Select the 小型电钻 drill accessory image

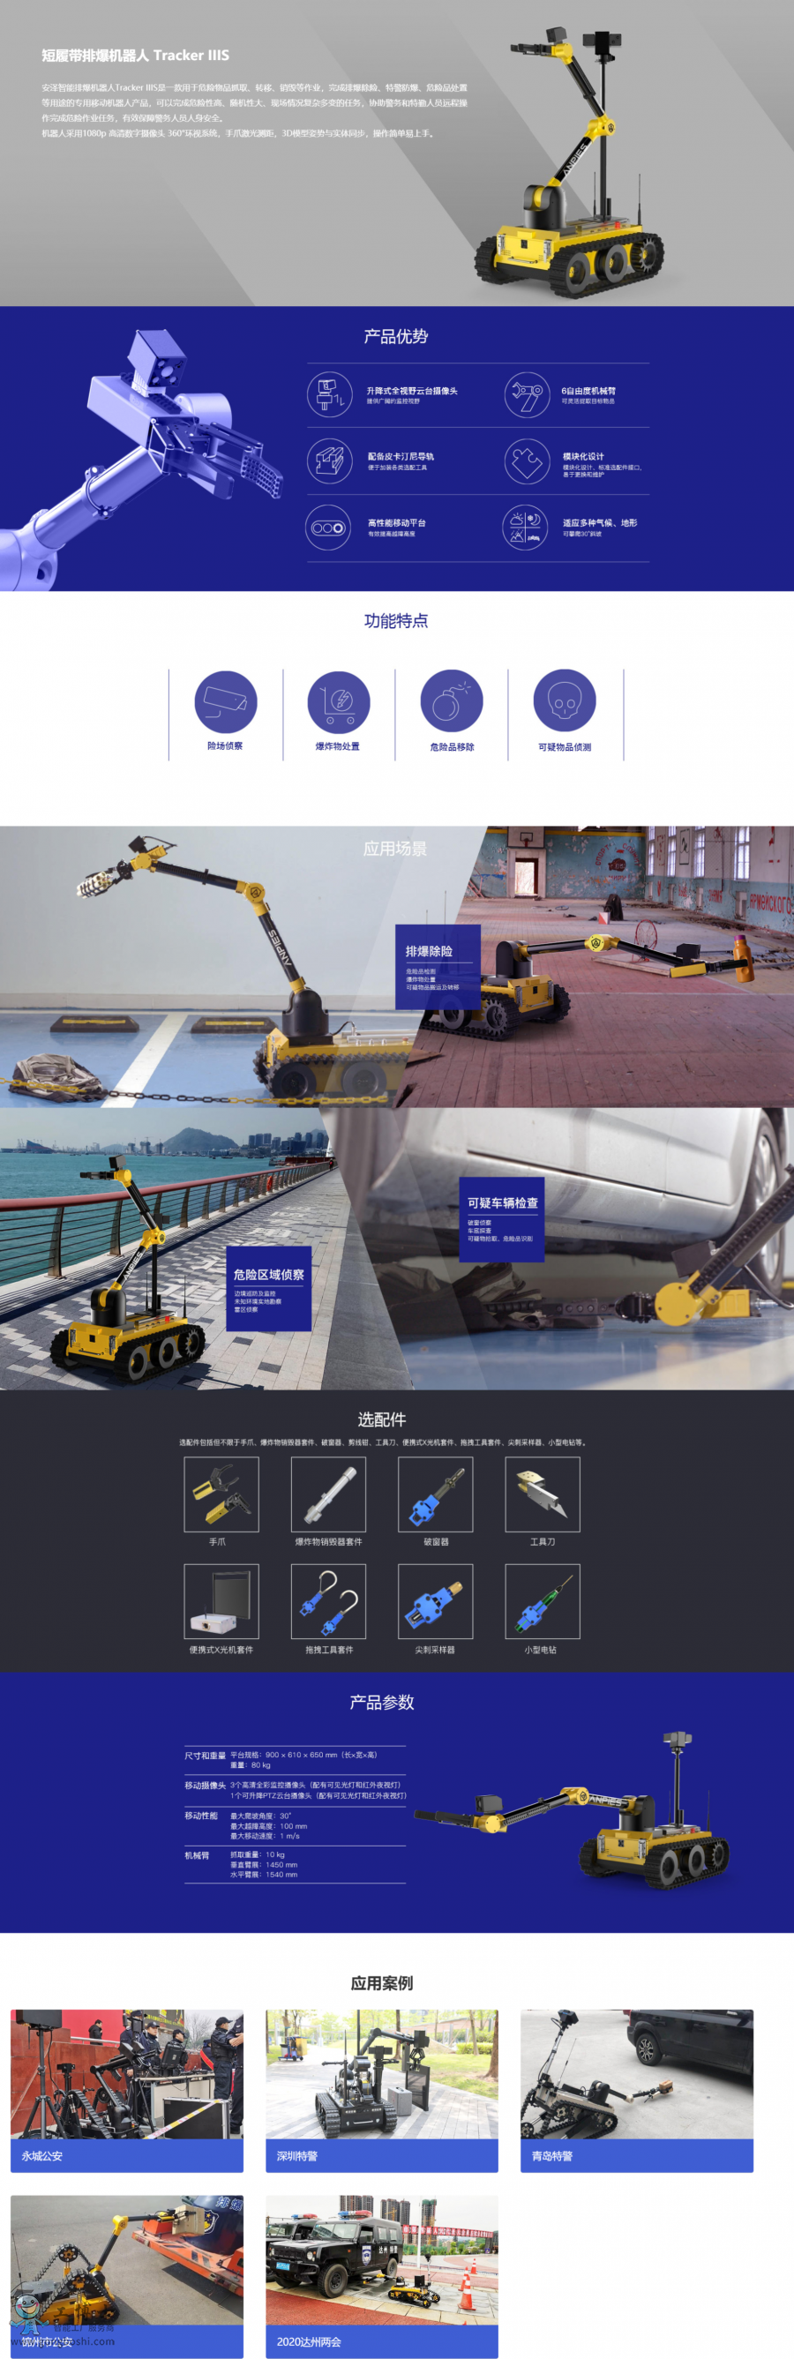[x=543, y=1600]
